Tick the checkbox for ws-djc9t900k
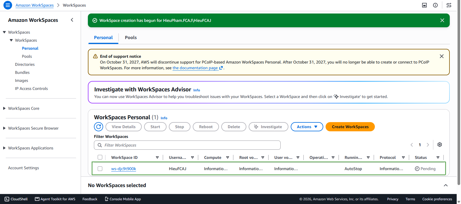461x204 pixels. 100,169
